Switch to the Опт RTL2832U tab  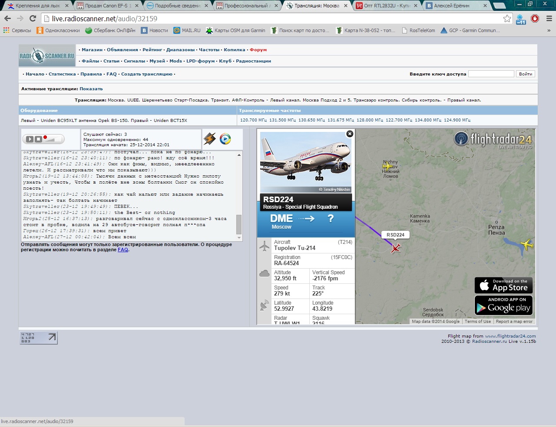pyautogui.click(x=387, y=6)
